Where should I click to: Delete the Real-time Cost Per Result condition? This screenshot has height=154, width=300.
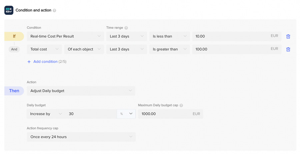[288, 36]
